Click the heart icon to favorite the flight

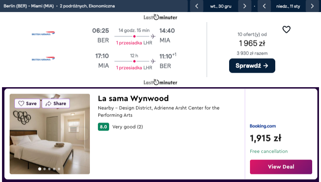(286, 29)
